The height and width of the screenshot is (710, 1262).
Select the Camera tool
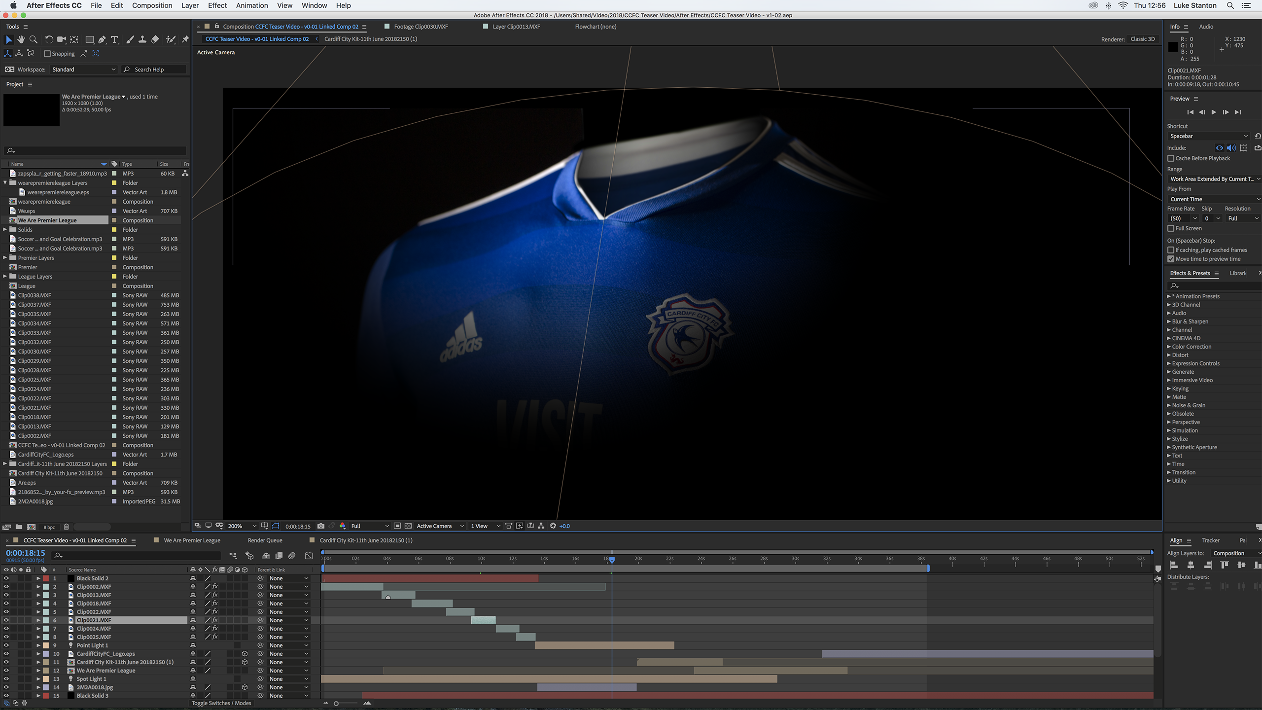click(x=62, y=39)
